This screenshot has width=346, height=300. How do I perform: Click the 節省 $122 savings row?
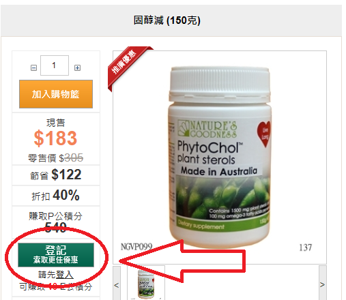click(x=56, y=175)
